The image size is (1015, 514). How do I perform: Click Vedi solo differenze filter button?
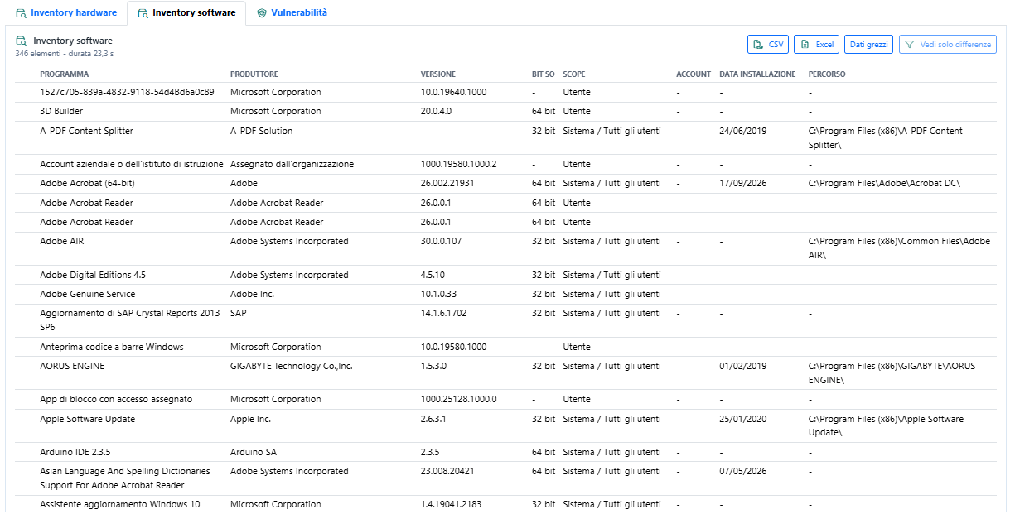tap(948, 45)
